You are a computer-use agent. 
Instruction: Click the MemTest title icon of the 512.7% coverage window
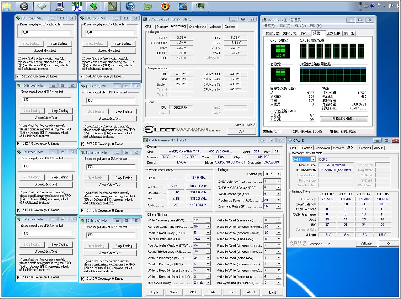pos(18,18)
